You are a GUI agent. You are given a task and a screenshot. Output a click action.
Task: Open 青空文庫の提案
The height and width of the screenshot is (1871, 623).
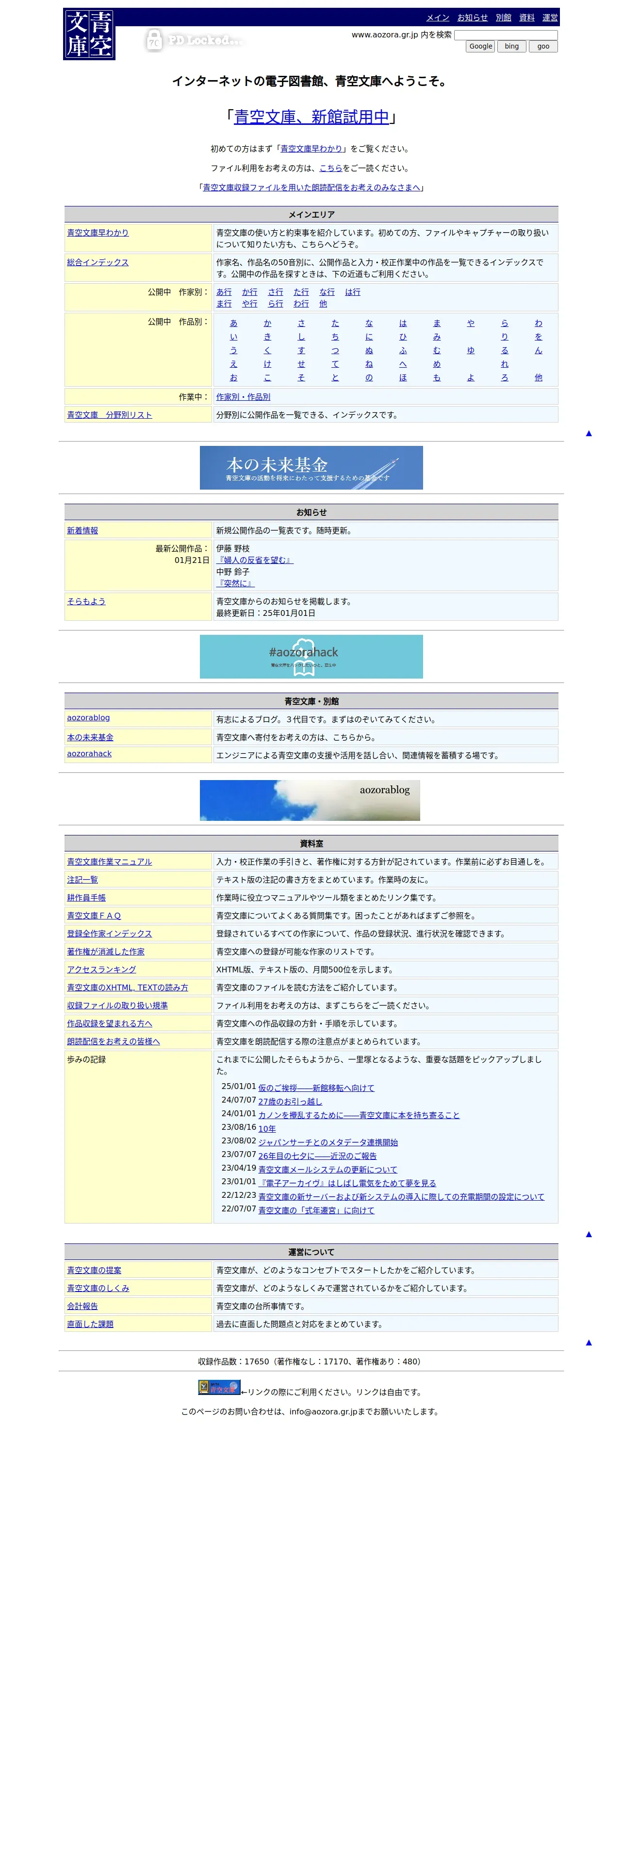94,1270
